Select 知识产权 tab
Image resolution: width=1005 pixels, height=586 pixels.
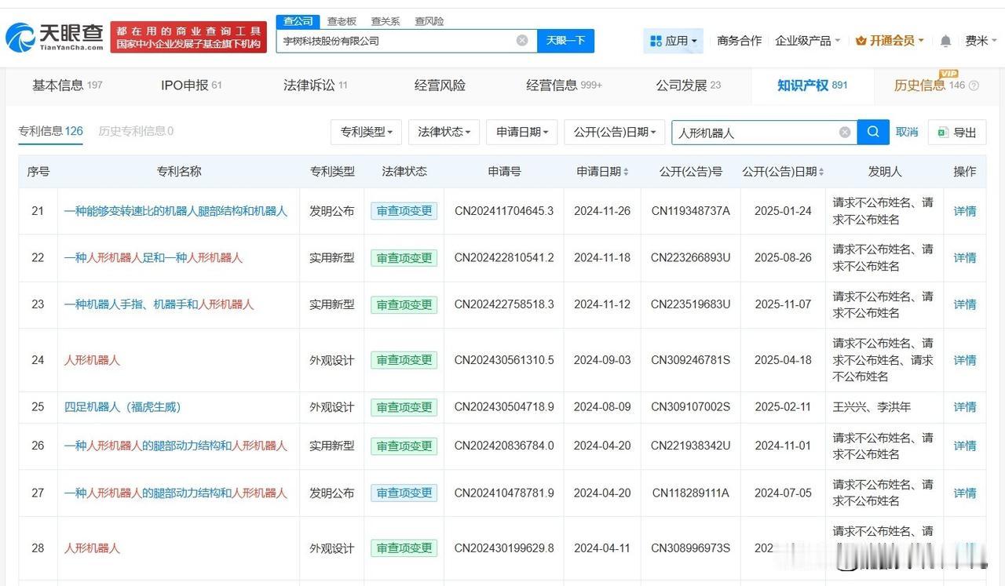coord(812,86)
